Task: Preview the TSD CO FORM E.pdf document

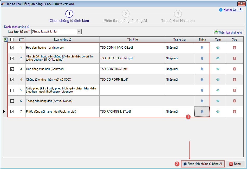Action: [218, 80]
